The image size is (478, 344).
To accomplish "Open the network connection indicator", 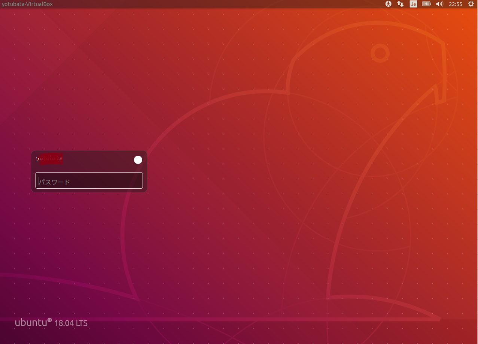I will [400, 4].
